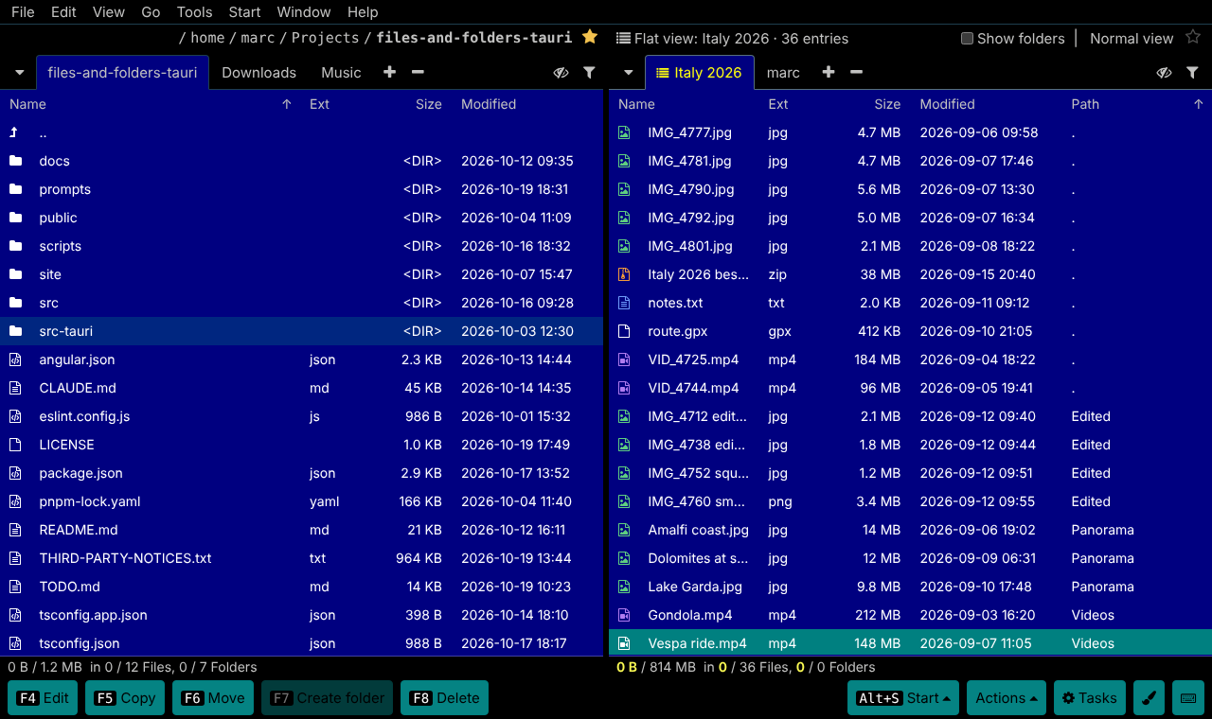Open the Tasks button
This screenshot has height=719, width=1212.
pos(1089,698)
